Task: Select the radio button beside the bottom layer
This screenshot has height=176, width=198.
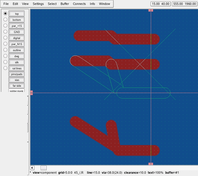Action: 5,20
